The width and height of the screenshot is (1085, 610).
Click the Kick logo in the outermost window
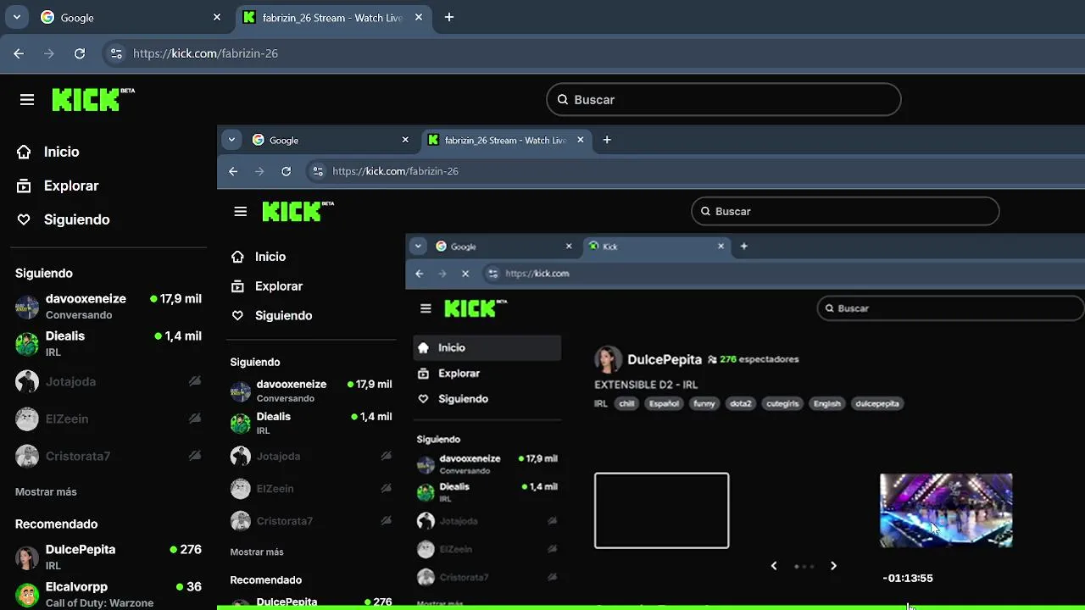point(92,99)
